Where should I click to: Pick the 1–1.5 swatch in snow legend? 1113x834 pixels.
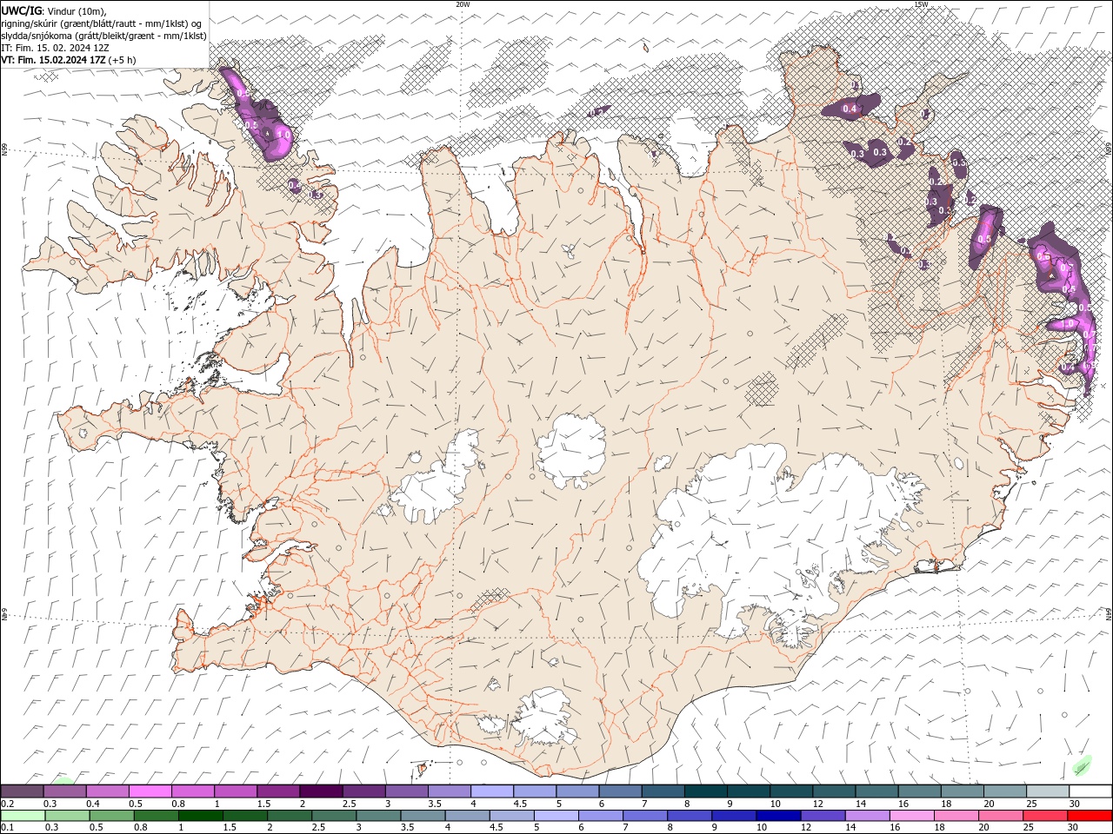coord(235,791)
